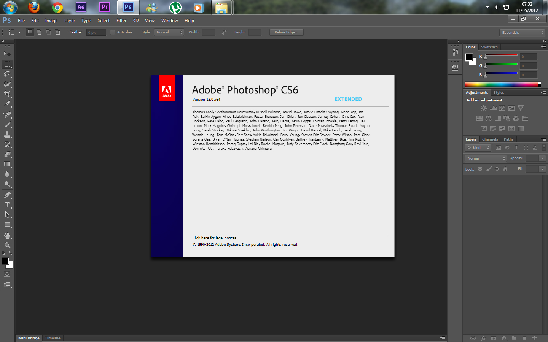Click the Curves adjustment icon
The height and width of the screenshot is (342, 548).
point(502,108)
